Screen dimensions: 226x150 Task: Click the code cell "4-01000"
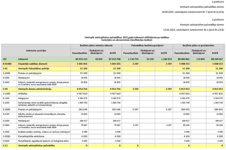click(x=7, y=64)
